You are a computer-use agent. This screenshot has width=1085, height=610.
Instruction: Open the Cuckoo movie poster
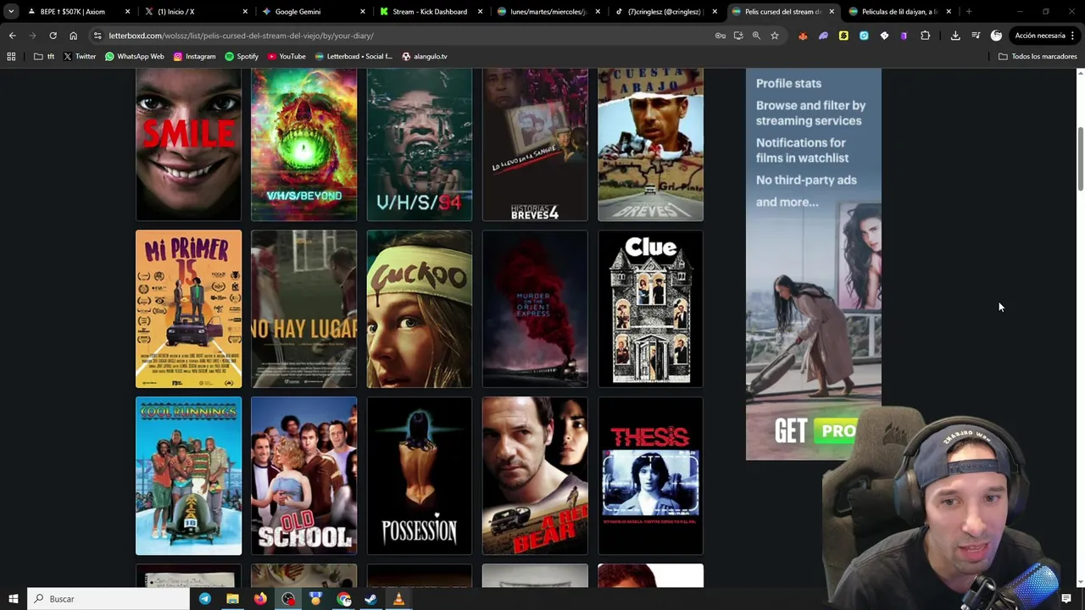(x=420, y=308)
